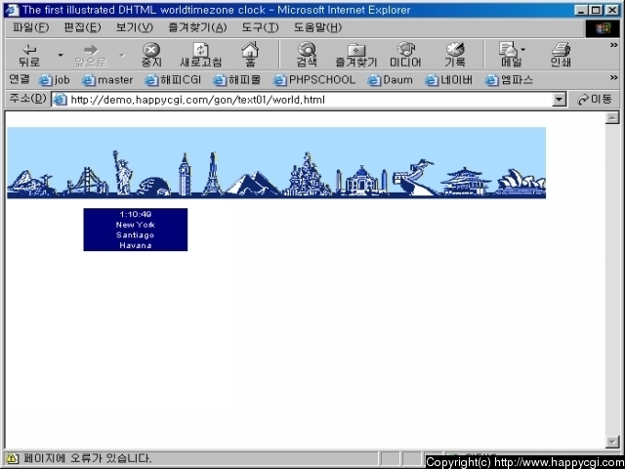
Task: Click the Big Ben clock tower
Action: [185, 174]
